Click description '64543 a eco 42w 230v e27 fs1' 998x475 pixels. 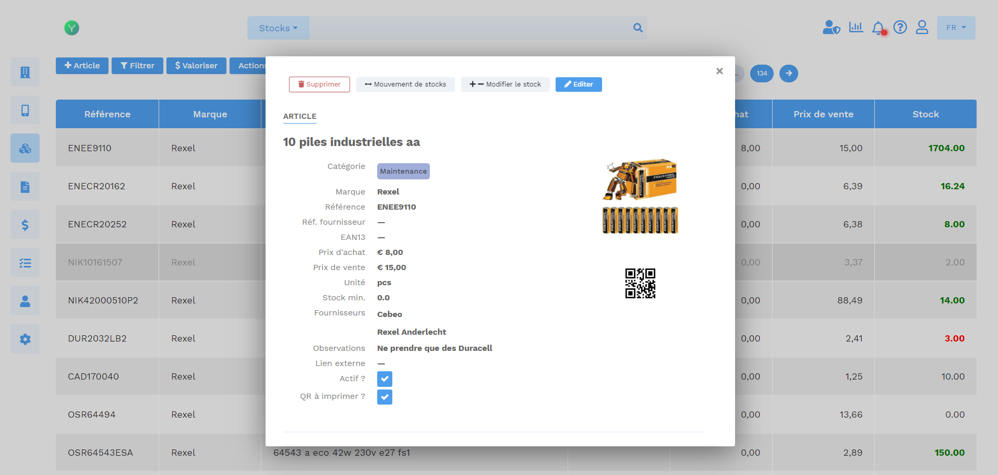pos(342,453)
